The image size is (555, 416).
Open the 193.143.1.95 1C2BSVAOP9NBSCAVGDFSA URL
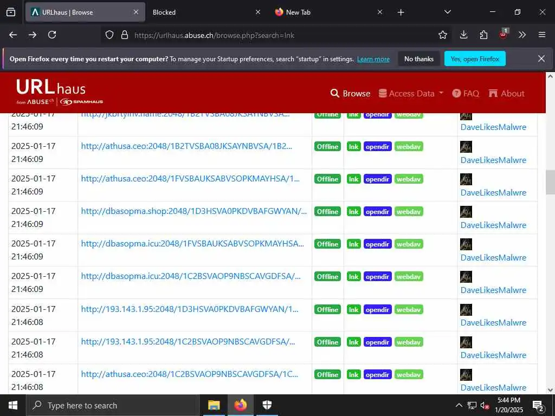tap(188, 342)
